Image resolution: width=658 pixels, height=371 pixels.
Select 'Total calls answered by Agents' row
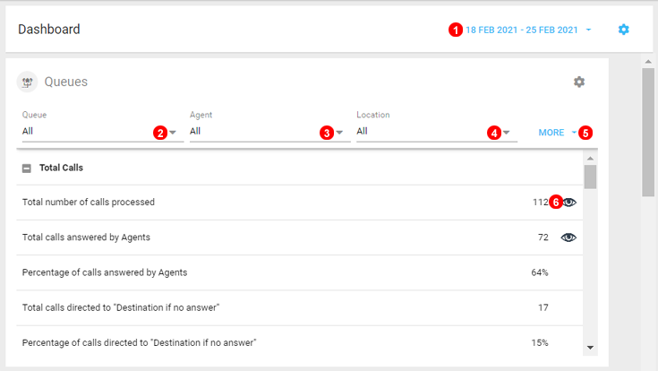coord(300,237)
